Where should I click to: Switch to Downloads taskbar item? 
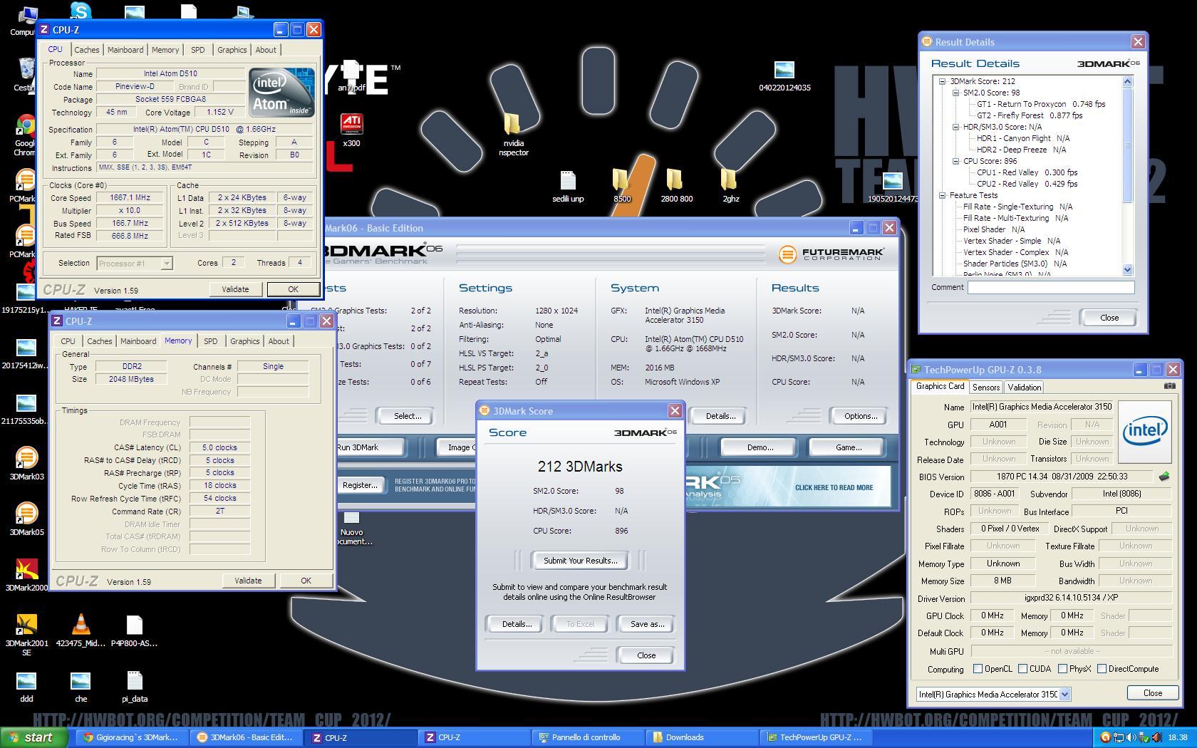pos(703,737)
